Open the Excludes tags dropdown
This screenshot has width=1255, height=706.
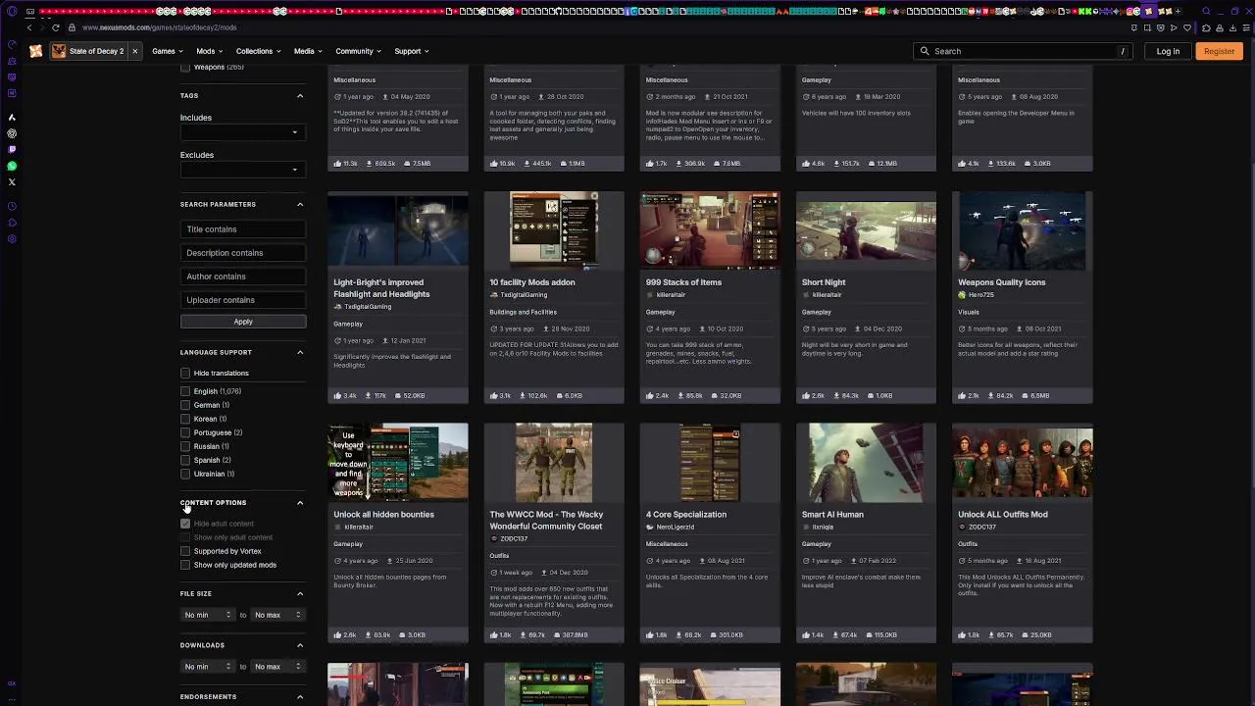242,169
